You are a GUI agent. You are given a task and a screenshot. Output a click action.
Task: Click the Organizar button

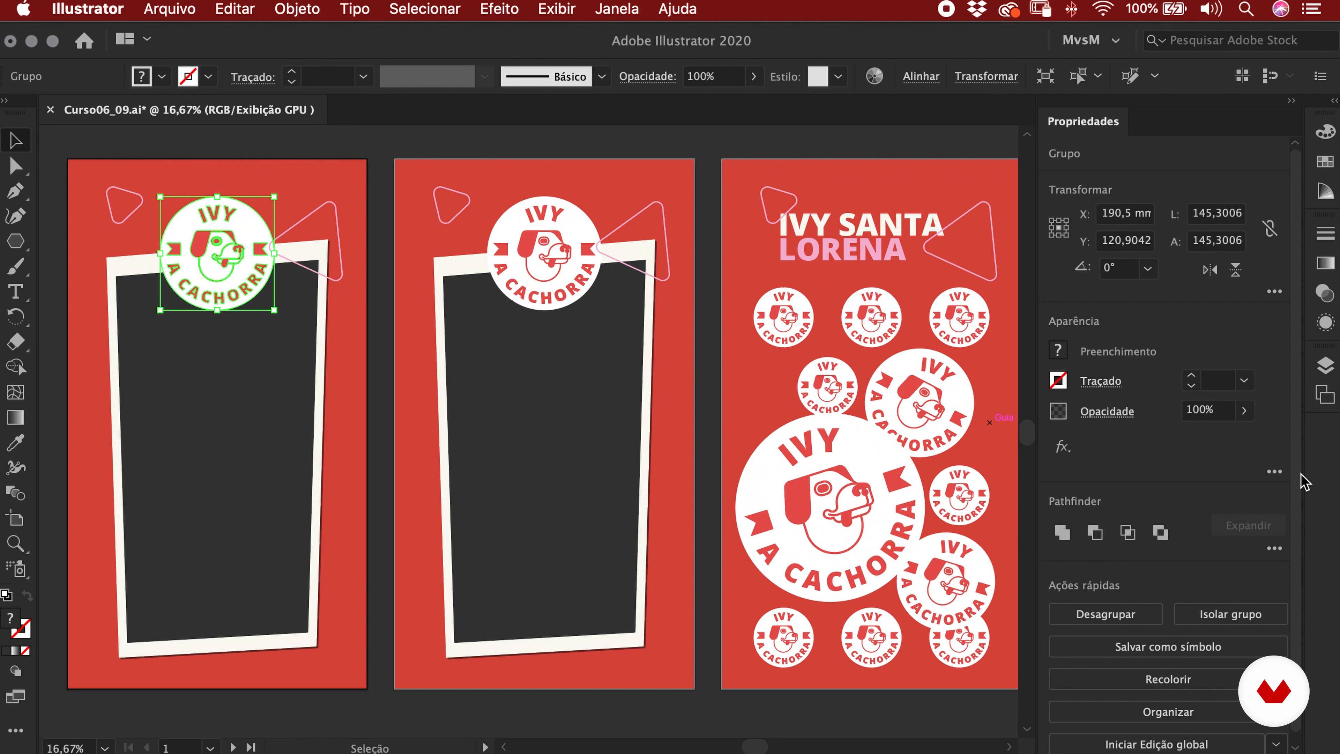pos(1168,712)
